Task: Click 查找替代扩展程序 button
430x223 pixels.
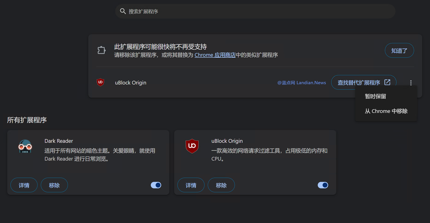Action: [x=363, y=83]
